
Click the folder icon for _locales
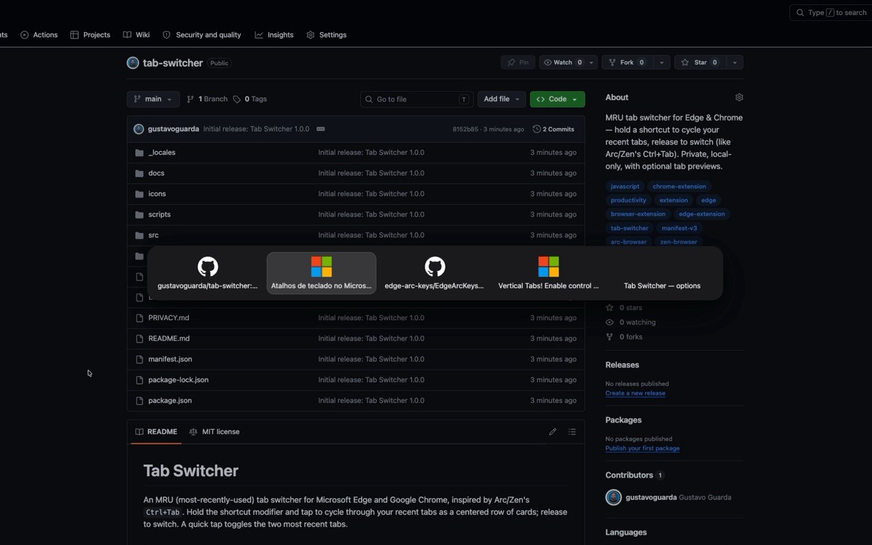(140, 153)
